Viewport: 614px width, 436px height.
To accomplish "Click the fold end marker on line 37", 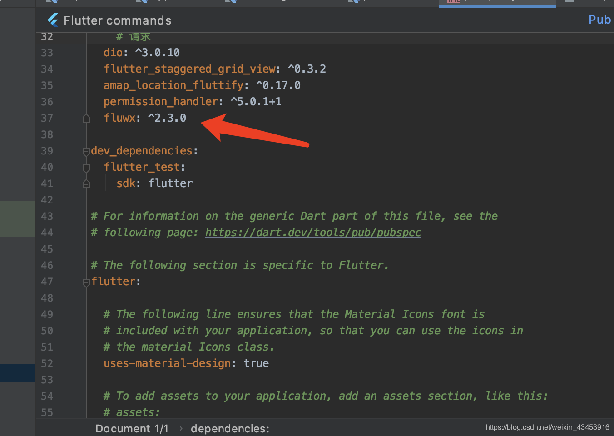I will 86,119.
